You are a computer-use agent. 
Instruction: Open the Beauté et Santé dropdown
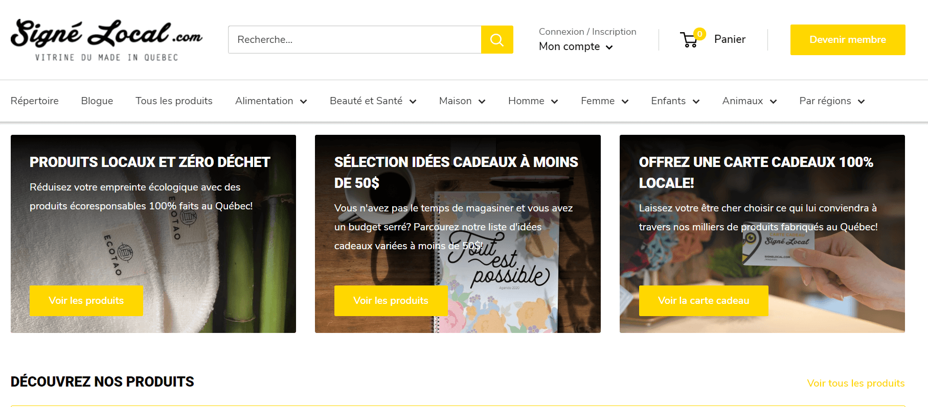point(373,101)
